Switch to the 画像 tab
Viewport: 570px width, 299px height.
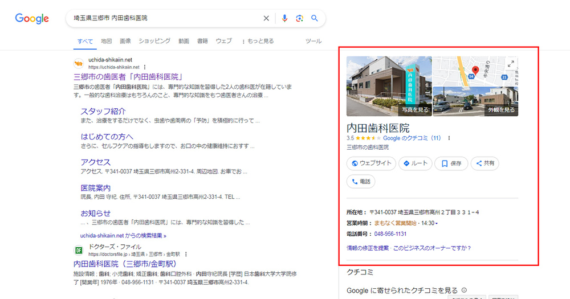click(125, 41)
